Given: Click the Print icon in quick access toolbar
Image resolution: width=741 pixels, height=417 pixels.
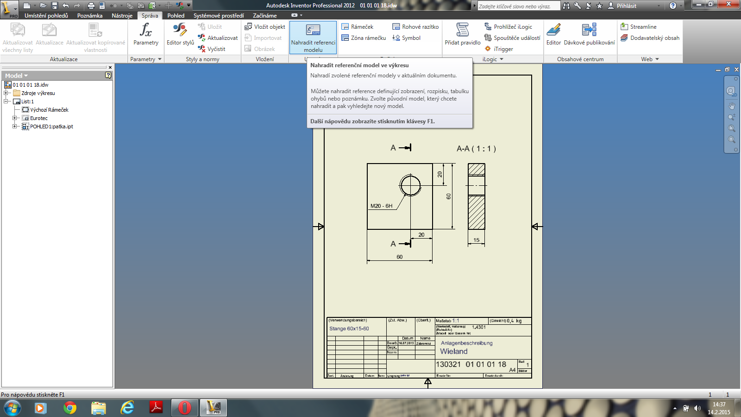Looking at the screenshot, I should coord(91,6).
